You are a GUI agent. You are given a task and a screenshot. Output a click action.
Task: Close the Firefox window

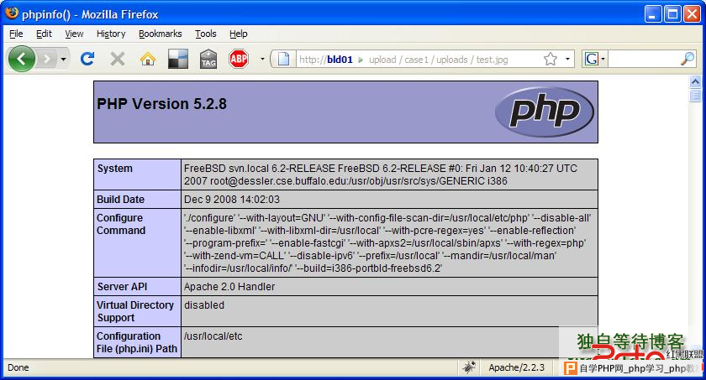pyautogui.click(x=692, y=14)
